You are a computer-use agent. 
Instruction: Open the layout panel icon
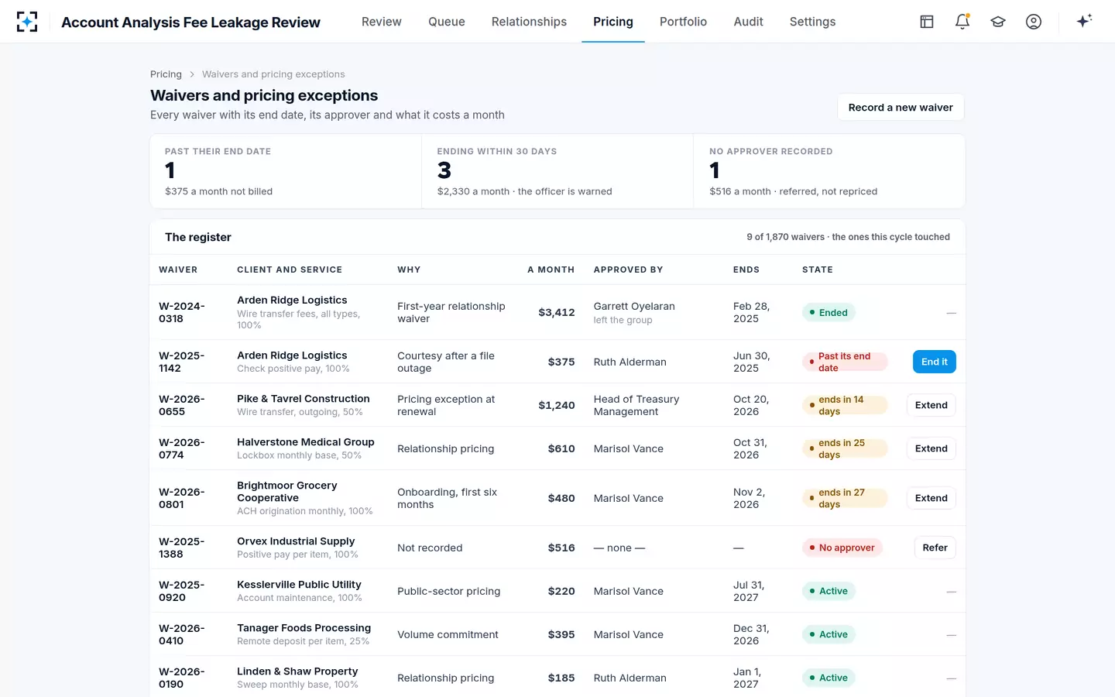[x=927, y=22]
